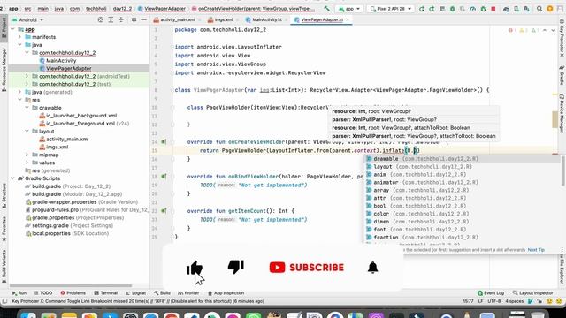
Task: Click the red Stop button in toolbar
Action: click(493, 8)
